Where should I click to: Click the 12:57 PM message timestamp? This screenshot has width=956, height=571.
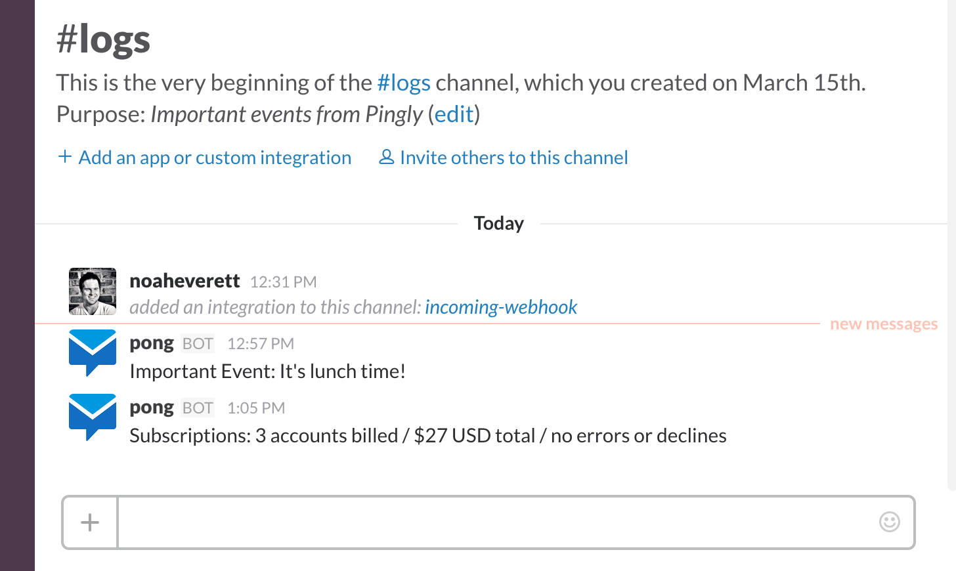point(260,344)
